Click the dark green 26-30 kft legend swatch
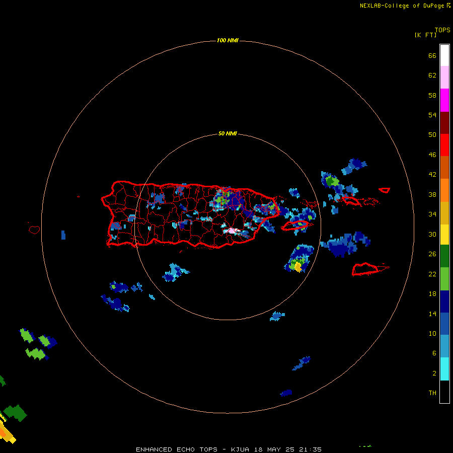The width and height of the screenshot is (453, 453). (x=444, y=256)
